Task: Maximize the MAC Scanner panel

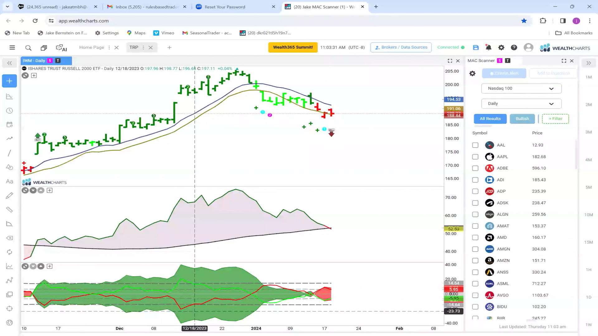Action: [x=564, y=61]
